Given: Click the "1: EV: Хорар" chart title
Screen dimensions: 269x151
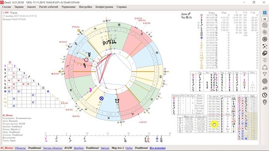Looking at the screenshot, I should 10,13.
